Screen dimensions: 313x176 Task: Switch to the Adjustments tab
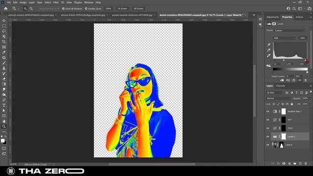pos(273,17)
